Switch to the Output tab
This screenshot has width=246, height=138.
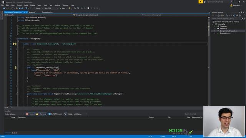pos(15,133)
